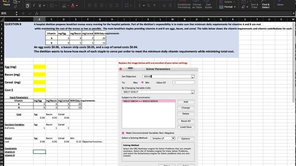Click the formula bar confirm checkmark
The height and width of the screenshot is (166, 296).
[30, 13]
